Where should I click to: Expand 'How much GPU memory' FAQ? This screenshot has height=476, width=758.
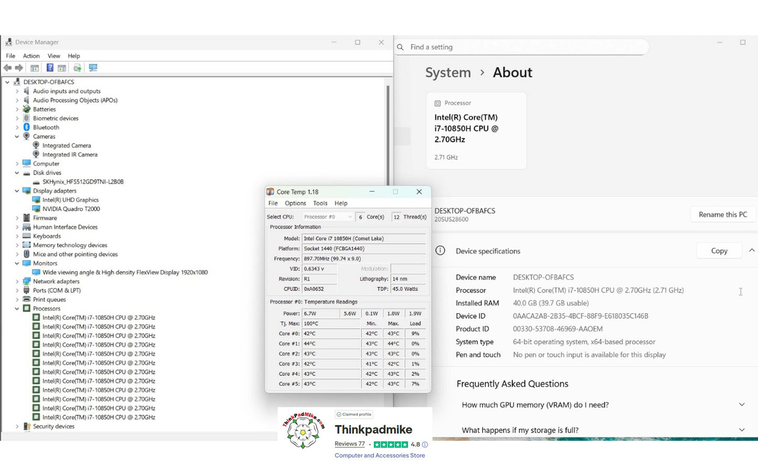742,405
